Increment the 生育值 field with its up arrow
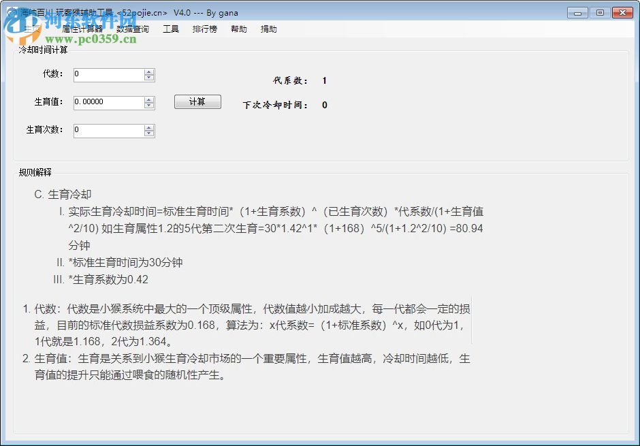 tap(149, 99)
